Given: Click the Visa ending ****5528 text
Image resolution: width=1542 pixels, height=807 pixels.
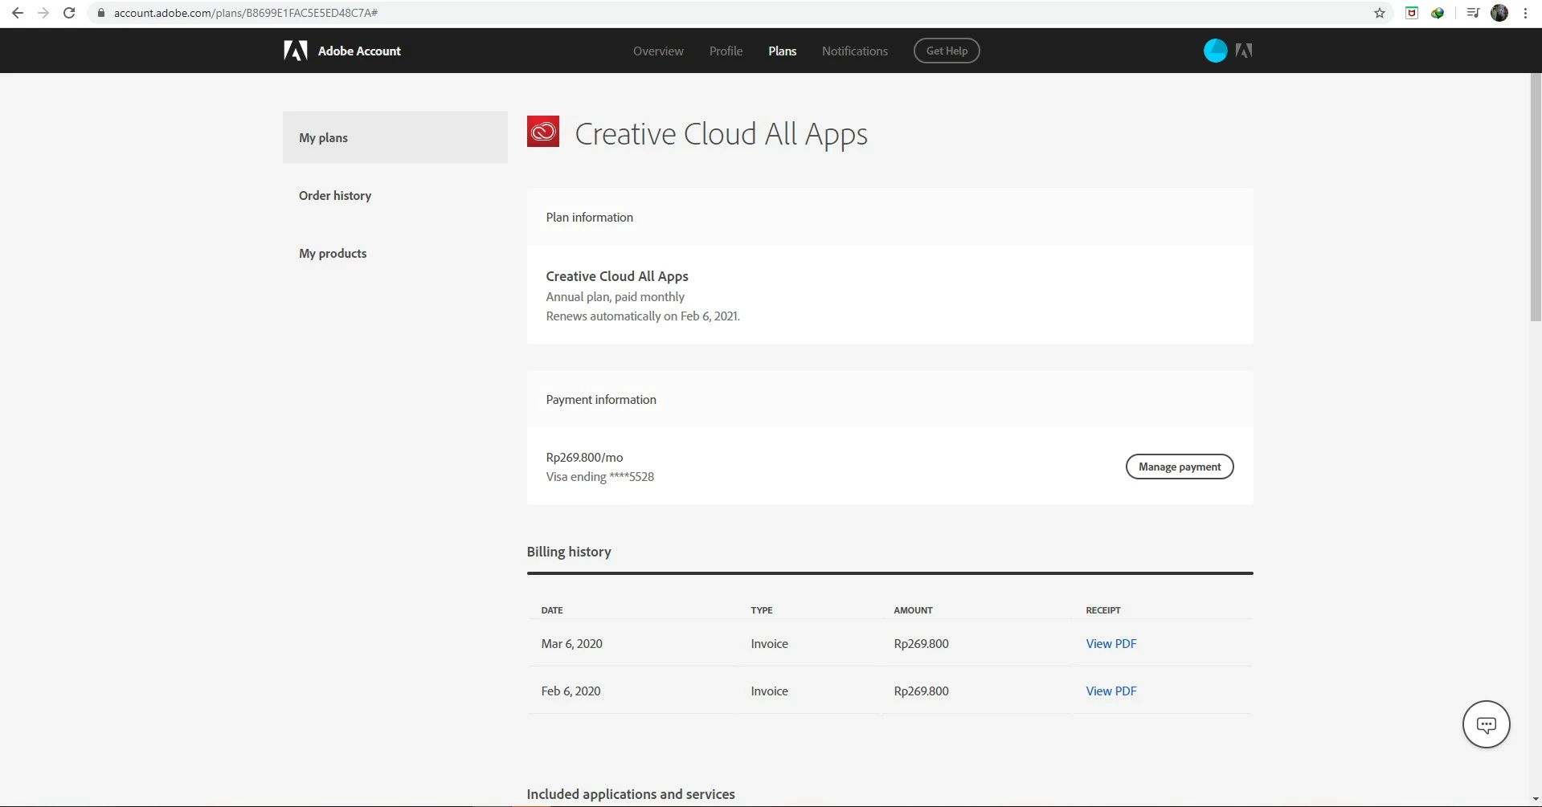Looking at the screenshot, I should (x=600, y=476).
